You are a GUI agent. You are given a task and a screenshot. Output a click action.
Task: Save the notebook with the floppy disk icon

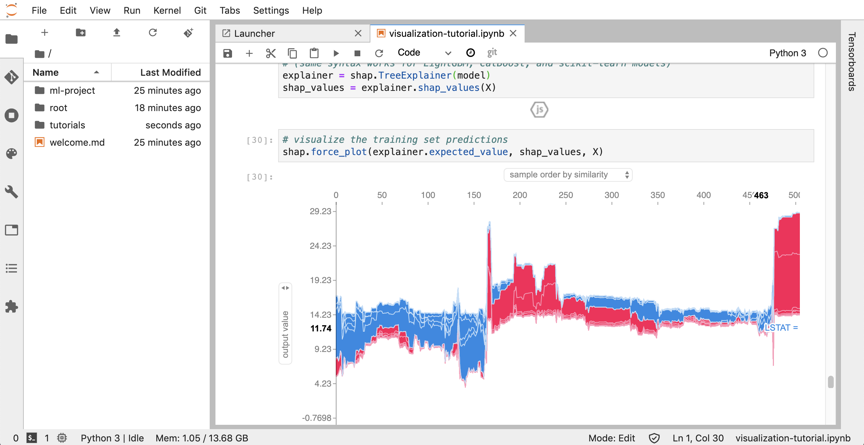[227, 53]
